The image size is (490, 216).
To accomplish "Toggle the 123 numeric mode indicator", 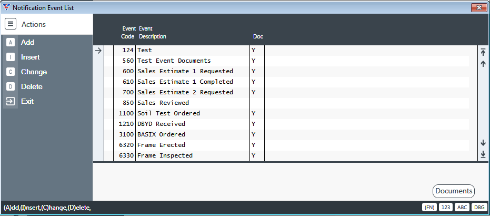I will coord(446,207).
